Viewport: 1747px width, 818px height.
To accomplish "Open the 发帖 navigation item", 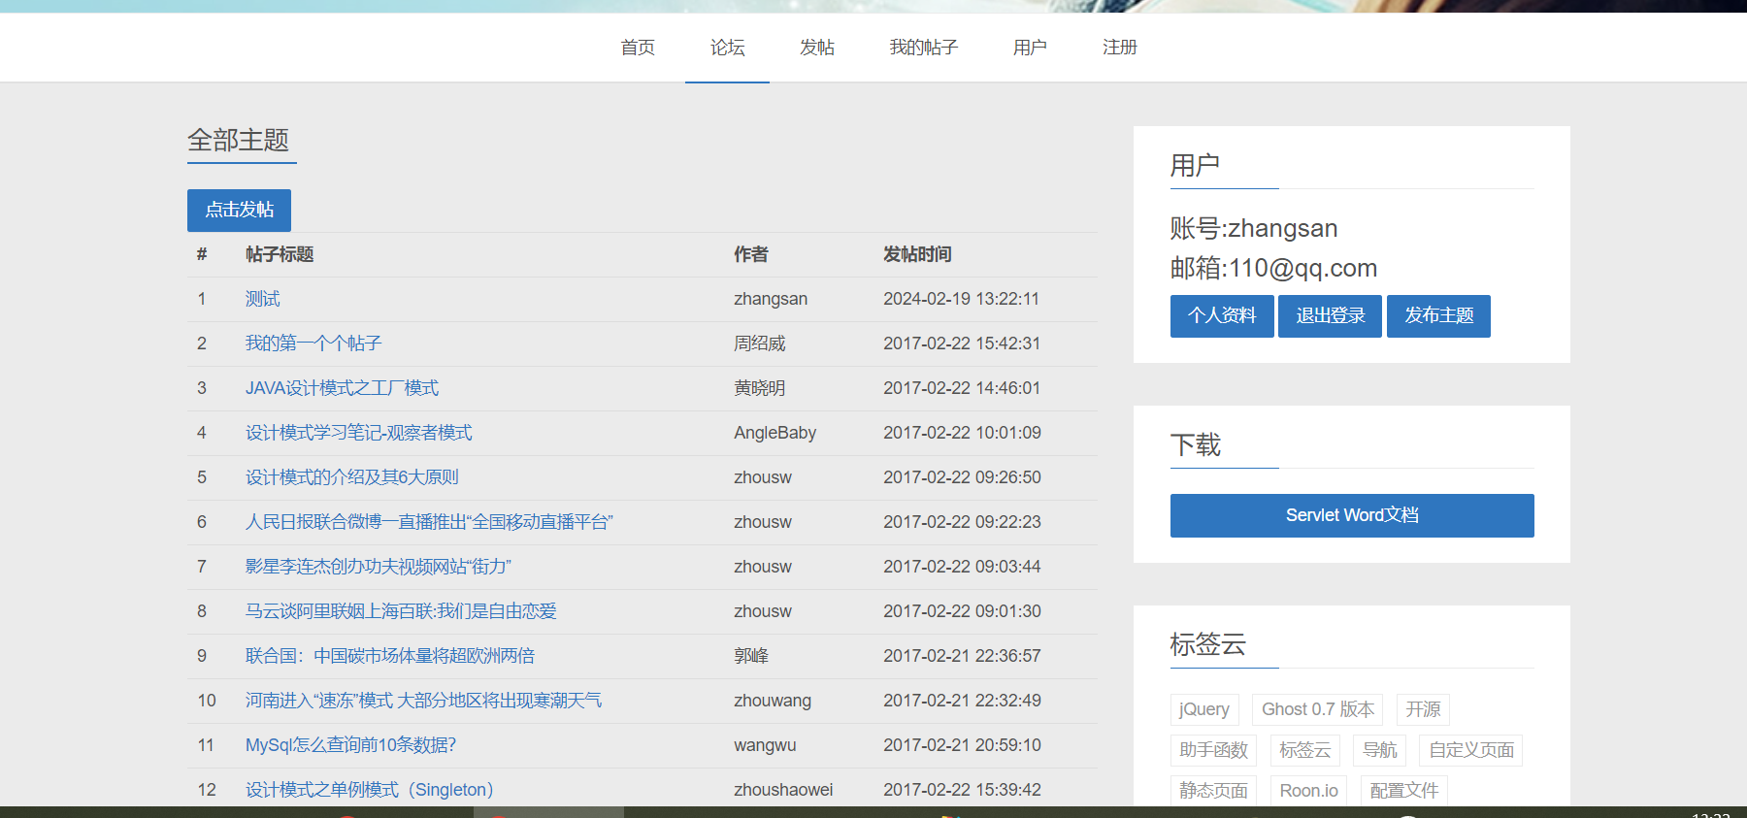I will click(816, 48).
